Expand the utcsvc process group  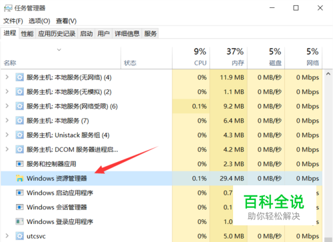[x=7, y=236]
